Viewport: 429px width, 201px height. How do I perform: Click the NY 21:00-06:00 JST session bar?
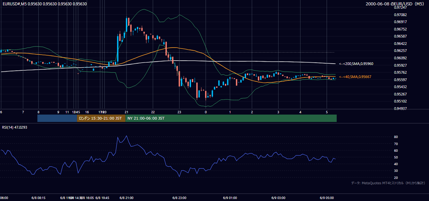[x=231, y=118]
